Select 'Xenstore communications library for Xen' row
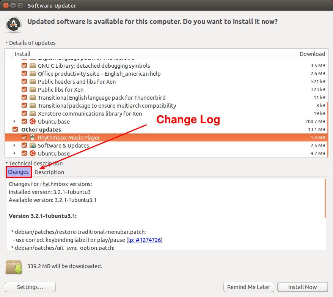This screenshot has width=333, height=297. tap(166, 113)
